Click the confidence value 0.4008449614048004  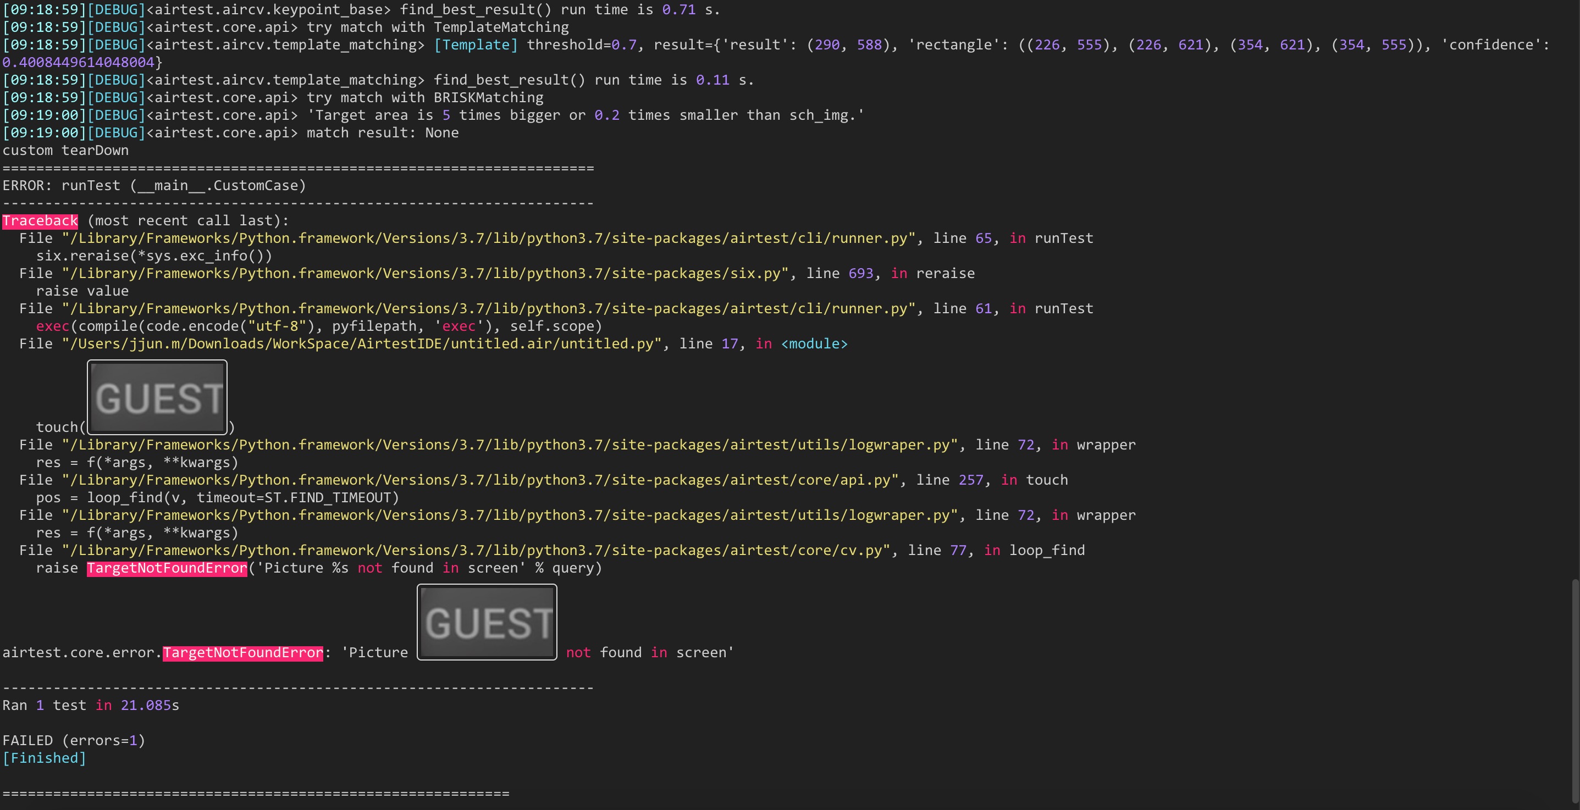(79, 63)
